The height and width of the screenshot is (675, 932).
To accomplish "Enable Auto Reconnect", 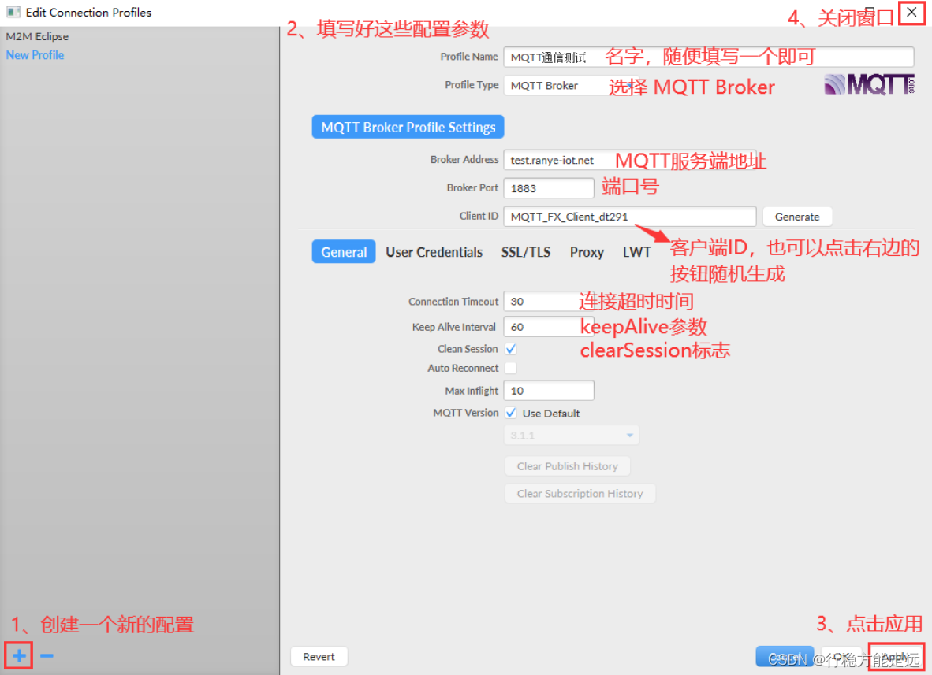I will pos(510,368).
